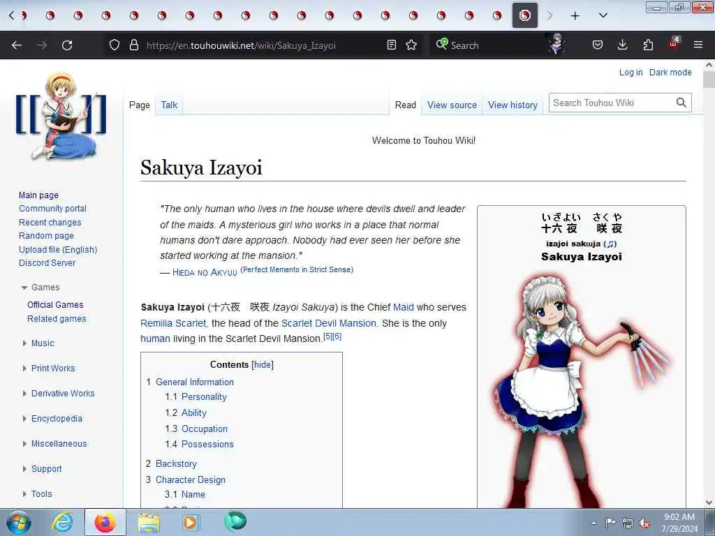Open list all tabs dropdown arrow
The width and height of the screenshot is (715, 536).
[603, 16]
